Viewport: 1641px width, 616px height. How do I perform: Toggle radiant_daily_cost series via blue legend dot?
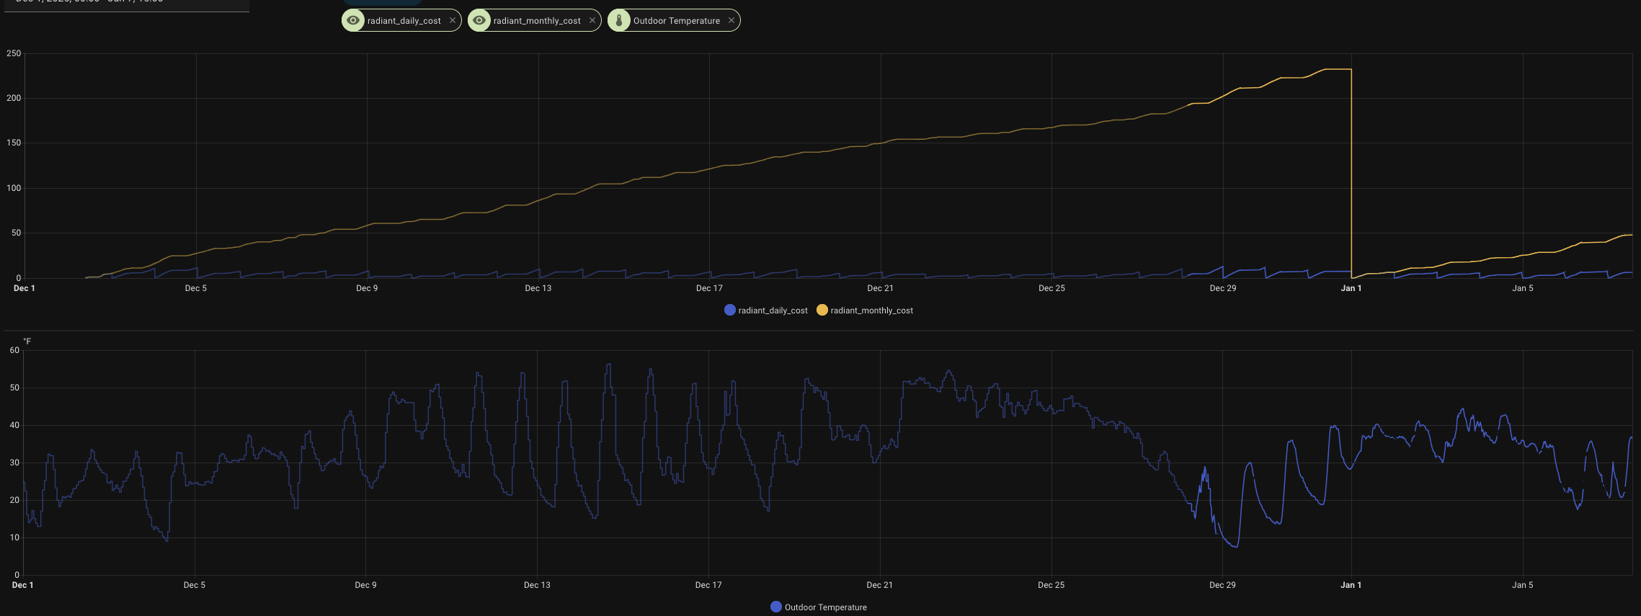(x=730, y=310)
